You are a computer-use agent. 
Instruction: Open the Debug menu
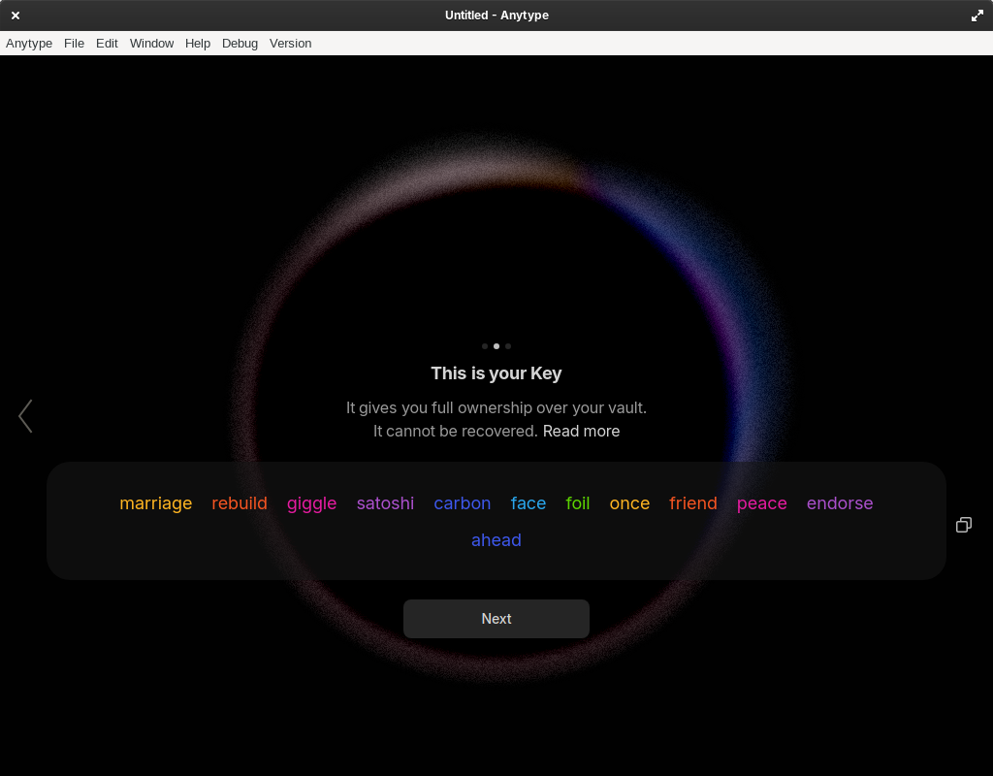[x=240, y=43]
